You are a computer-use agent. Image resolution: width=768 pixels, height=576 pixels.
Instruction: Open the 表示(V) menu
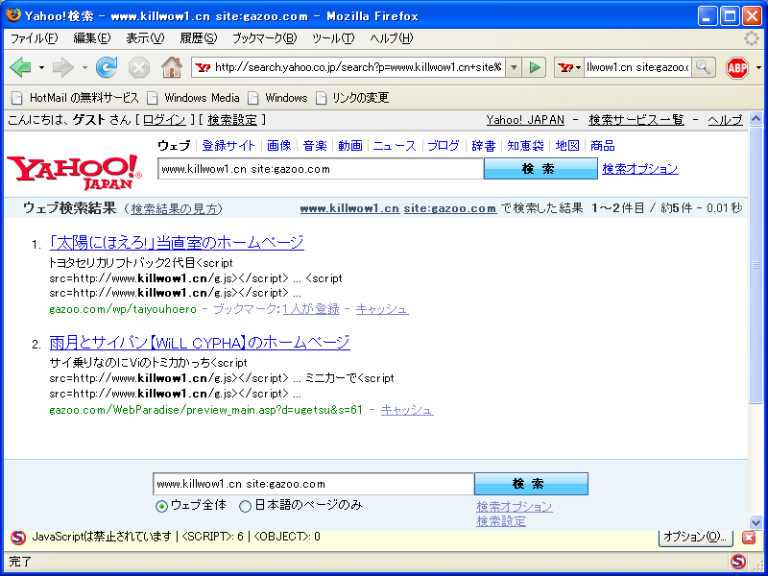145,38
